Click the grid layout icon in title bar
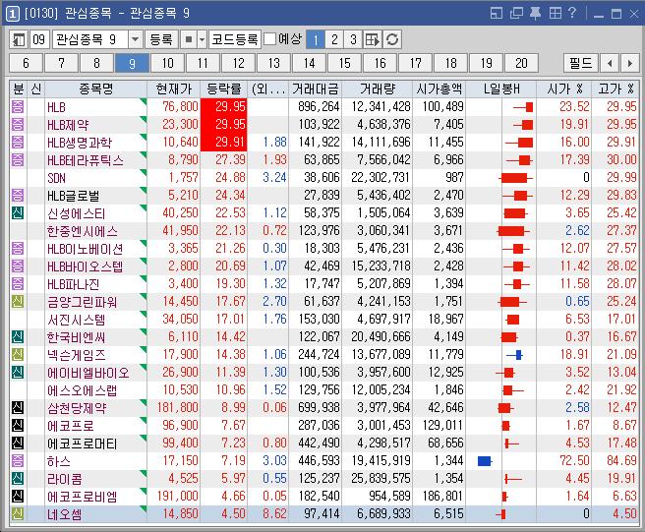Screen dimensions: 645x532 555,13
